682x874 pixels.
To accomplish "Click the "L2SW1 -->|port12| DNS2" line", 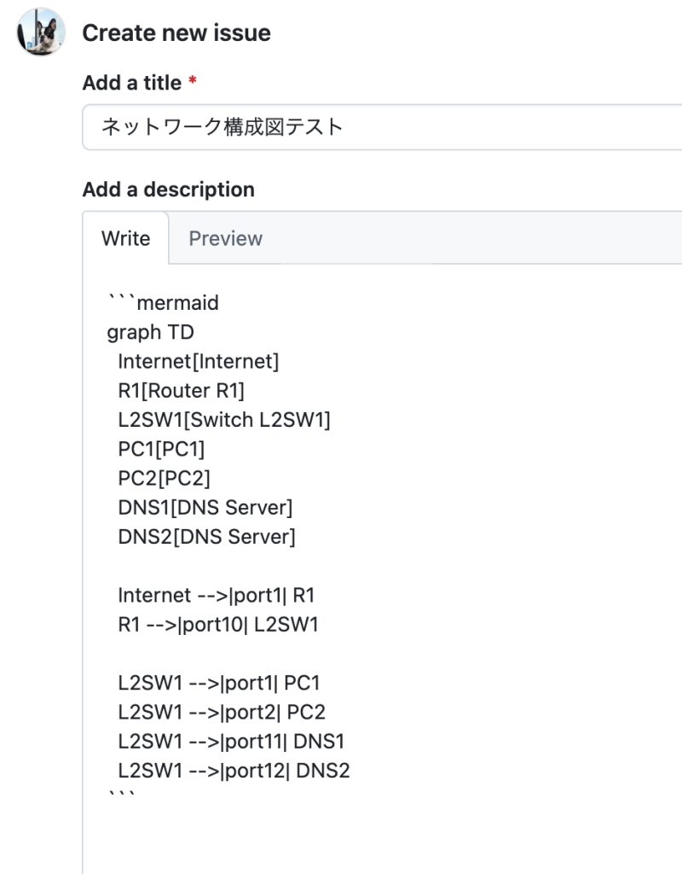I will click(234, 771).
